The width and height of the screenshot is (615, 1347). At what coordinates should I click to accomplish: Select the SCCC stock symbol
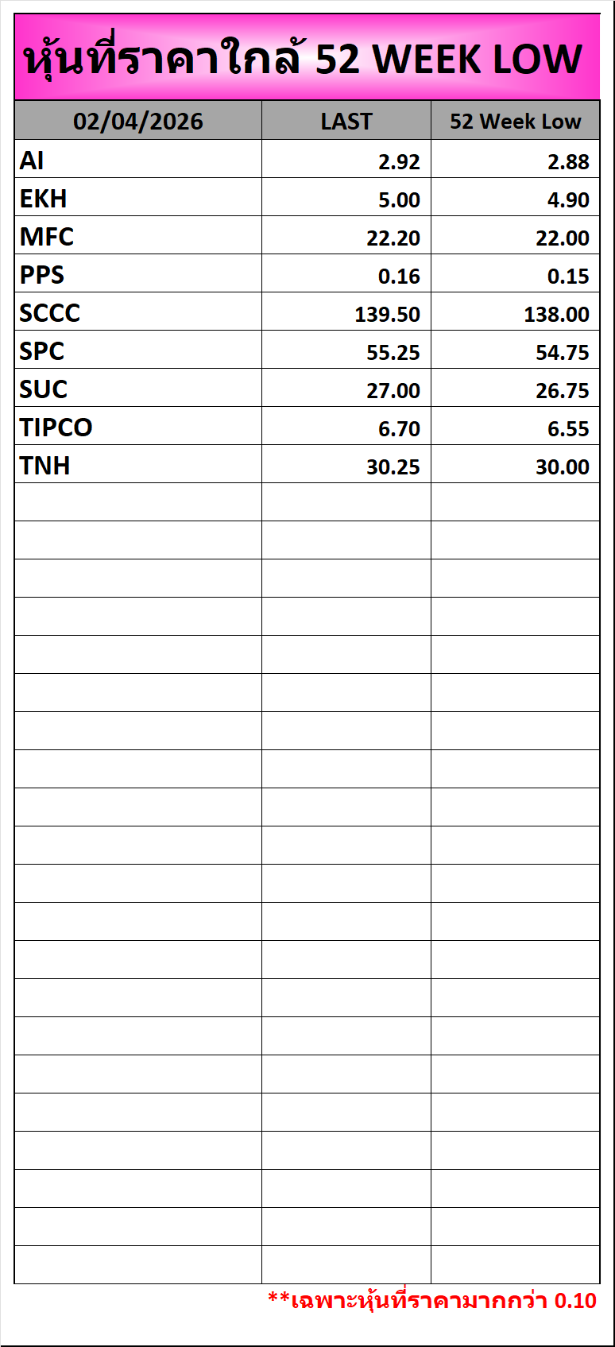pyautogui.click(x=50, y=313)
